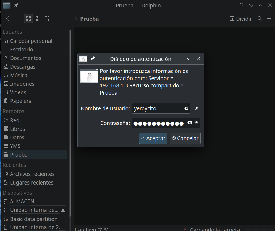
Task: Open the hamburger menu in Dolphin
Action: pos(269,19)
